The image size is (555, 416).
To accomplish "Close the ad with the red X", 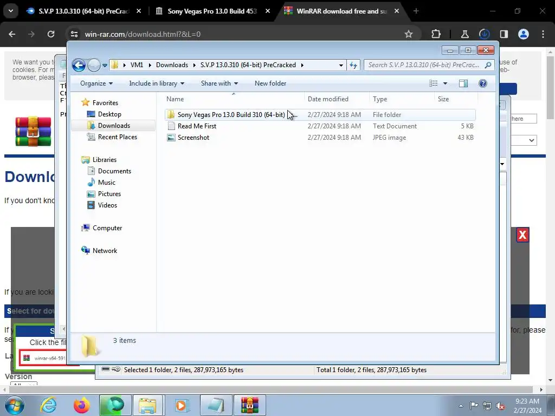I will pos(522,235).
